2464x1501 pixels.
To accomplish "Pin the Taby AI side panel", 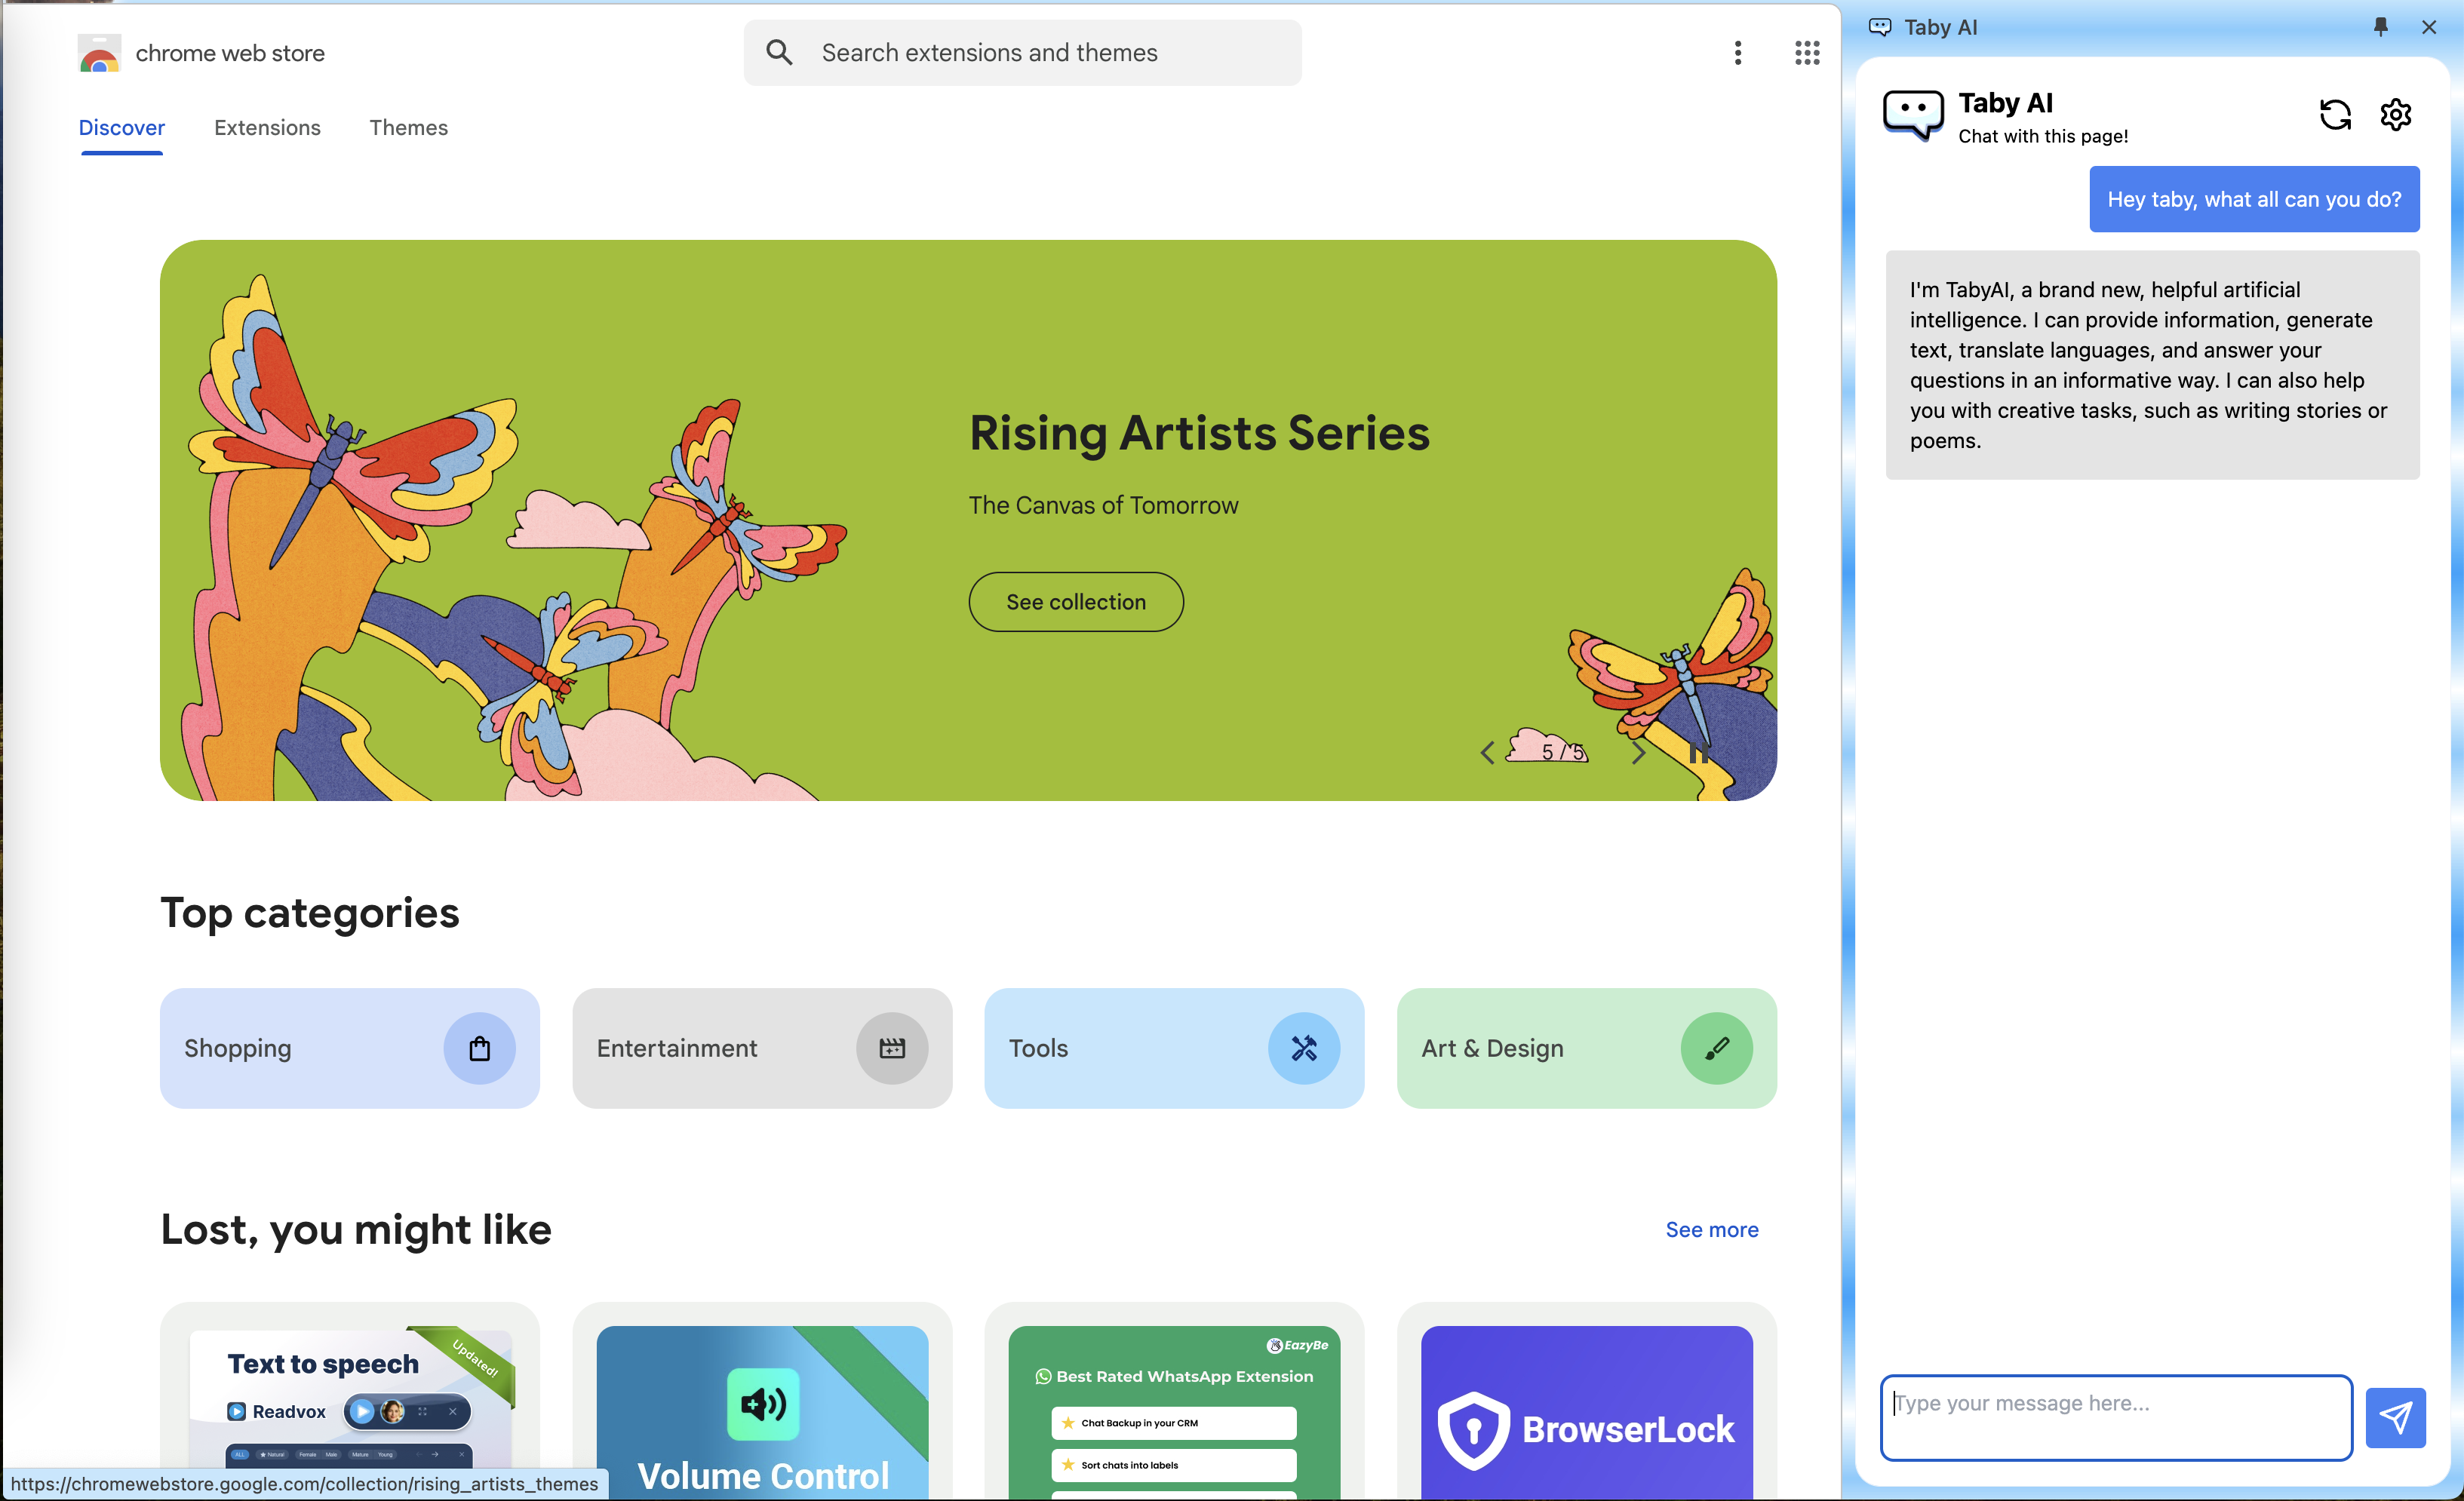I will pos(2380,27).
